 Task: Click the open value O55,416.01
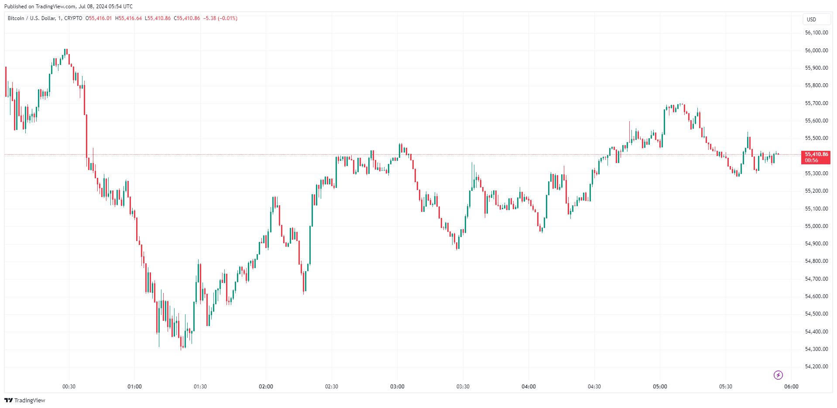click(99, 18)
